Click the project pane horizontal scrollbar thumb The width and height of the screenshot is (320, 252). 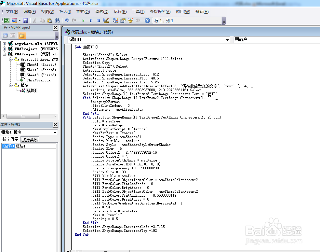click(x=23, y=116)
